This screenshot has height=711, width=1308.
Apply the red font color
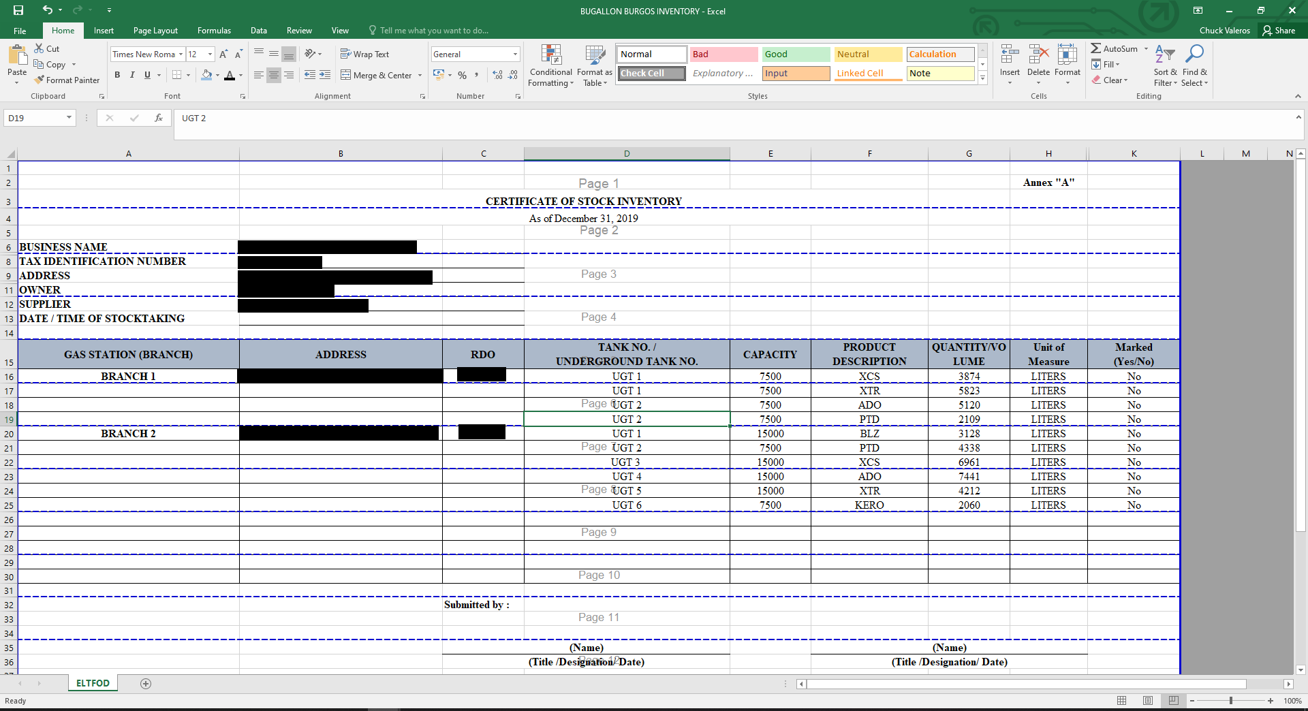coord(230,75)
